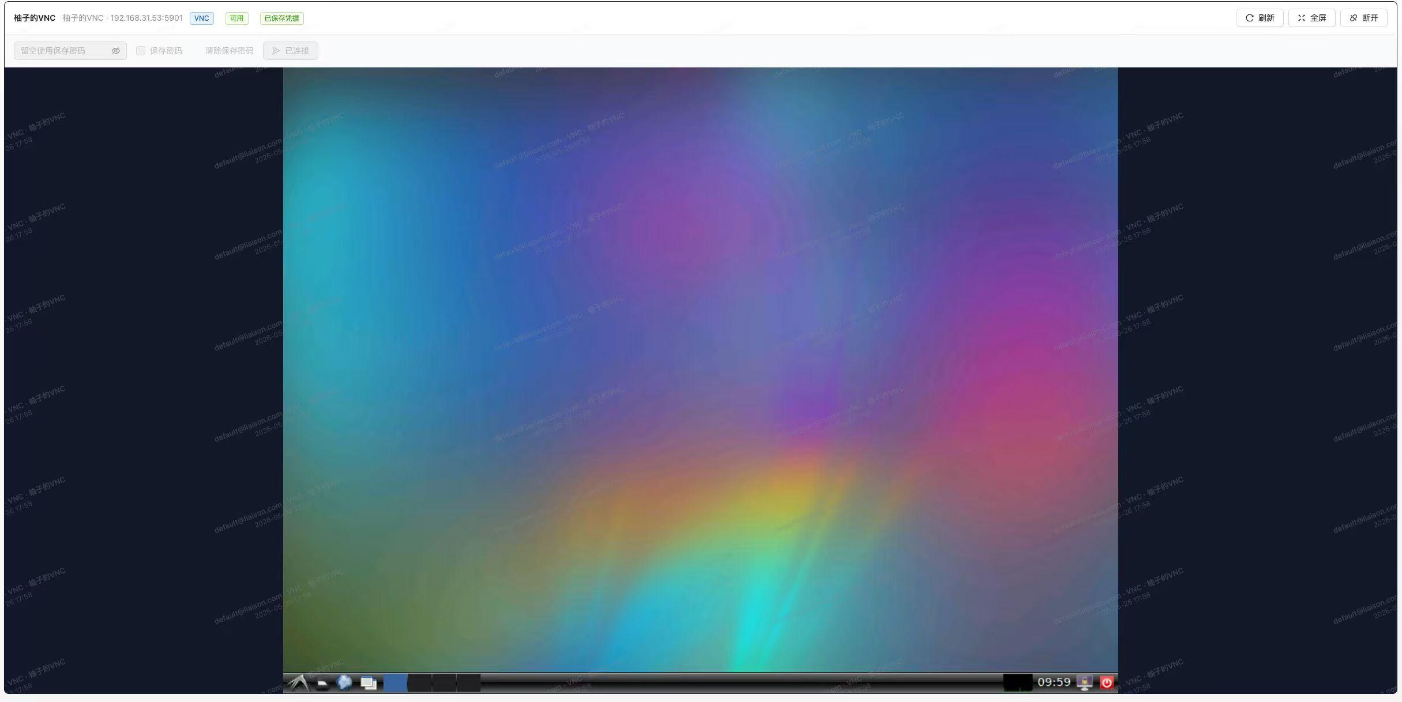
Task: Click the show desktop windows icon
Action: coord(369,684)
